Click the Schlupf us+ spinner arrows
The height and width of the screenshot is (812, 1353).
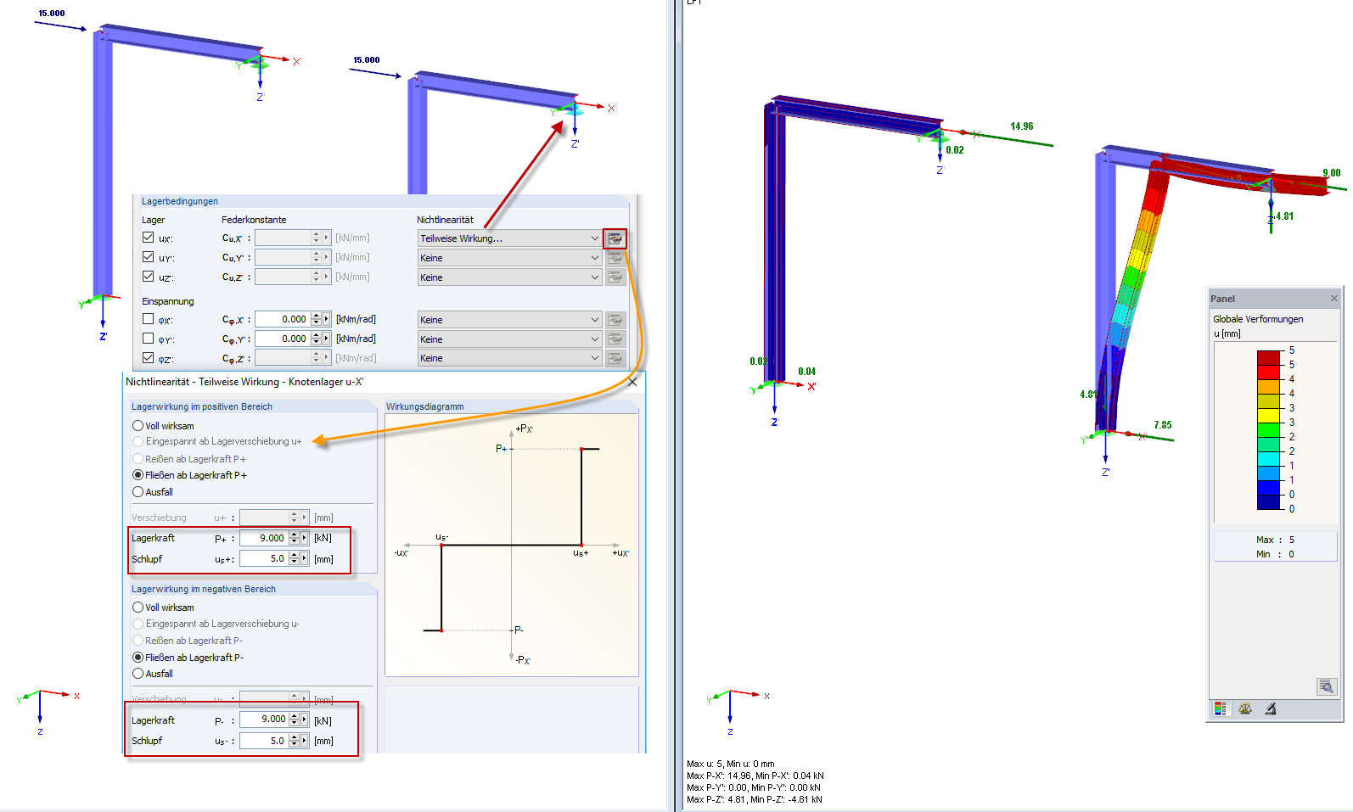tap(295, 558)
